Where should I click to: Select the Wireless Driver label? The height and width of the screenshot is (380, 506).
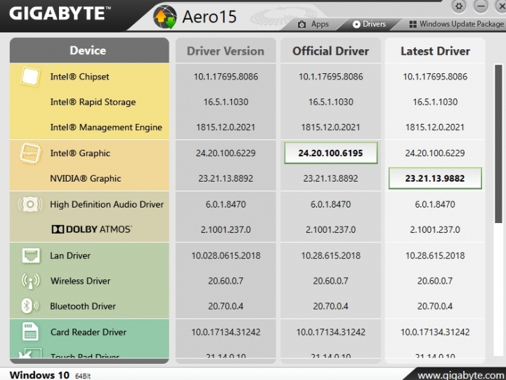coord(80,281)
